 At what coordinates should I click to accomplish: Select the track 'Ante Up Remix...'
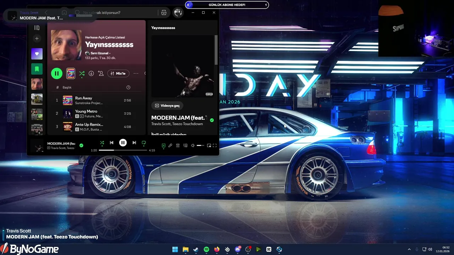89,125
